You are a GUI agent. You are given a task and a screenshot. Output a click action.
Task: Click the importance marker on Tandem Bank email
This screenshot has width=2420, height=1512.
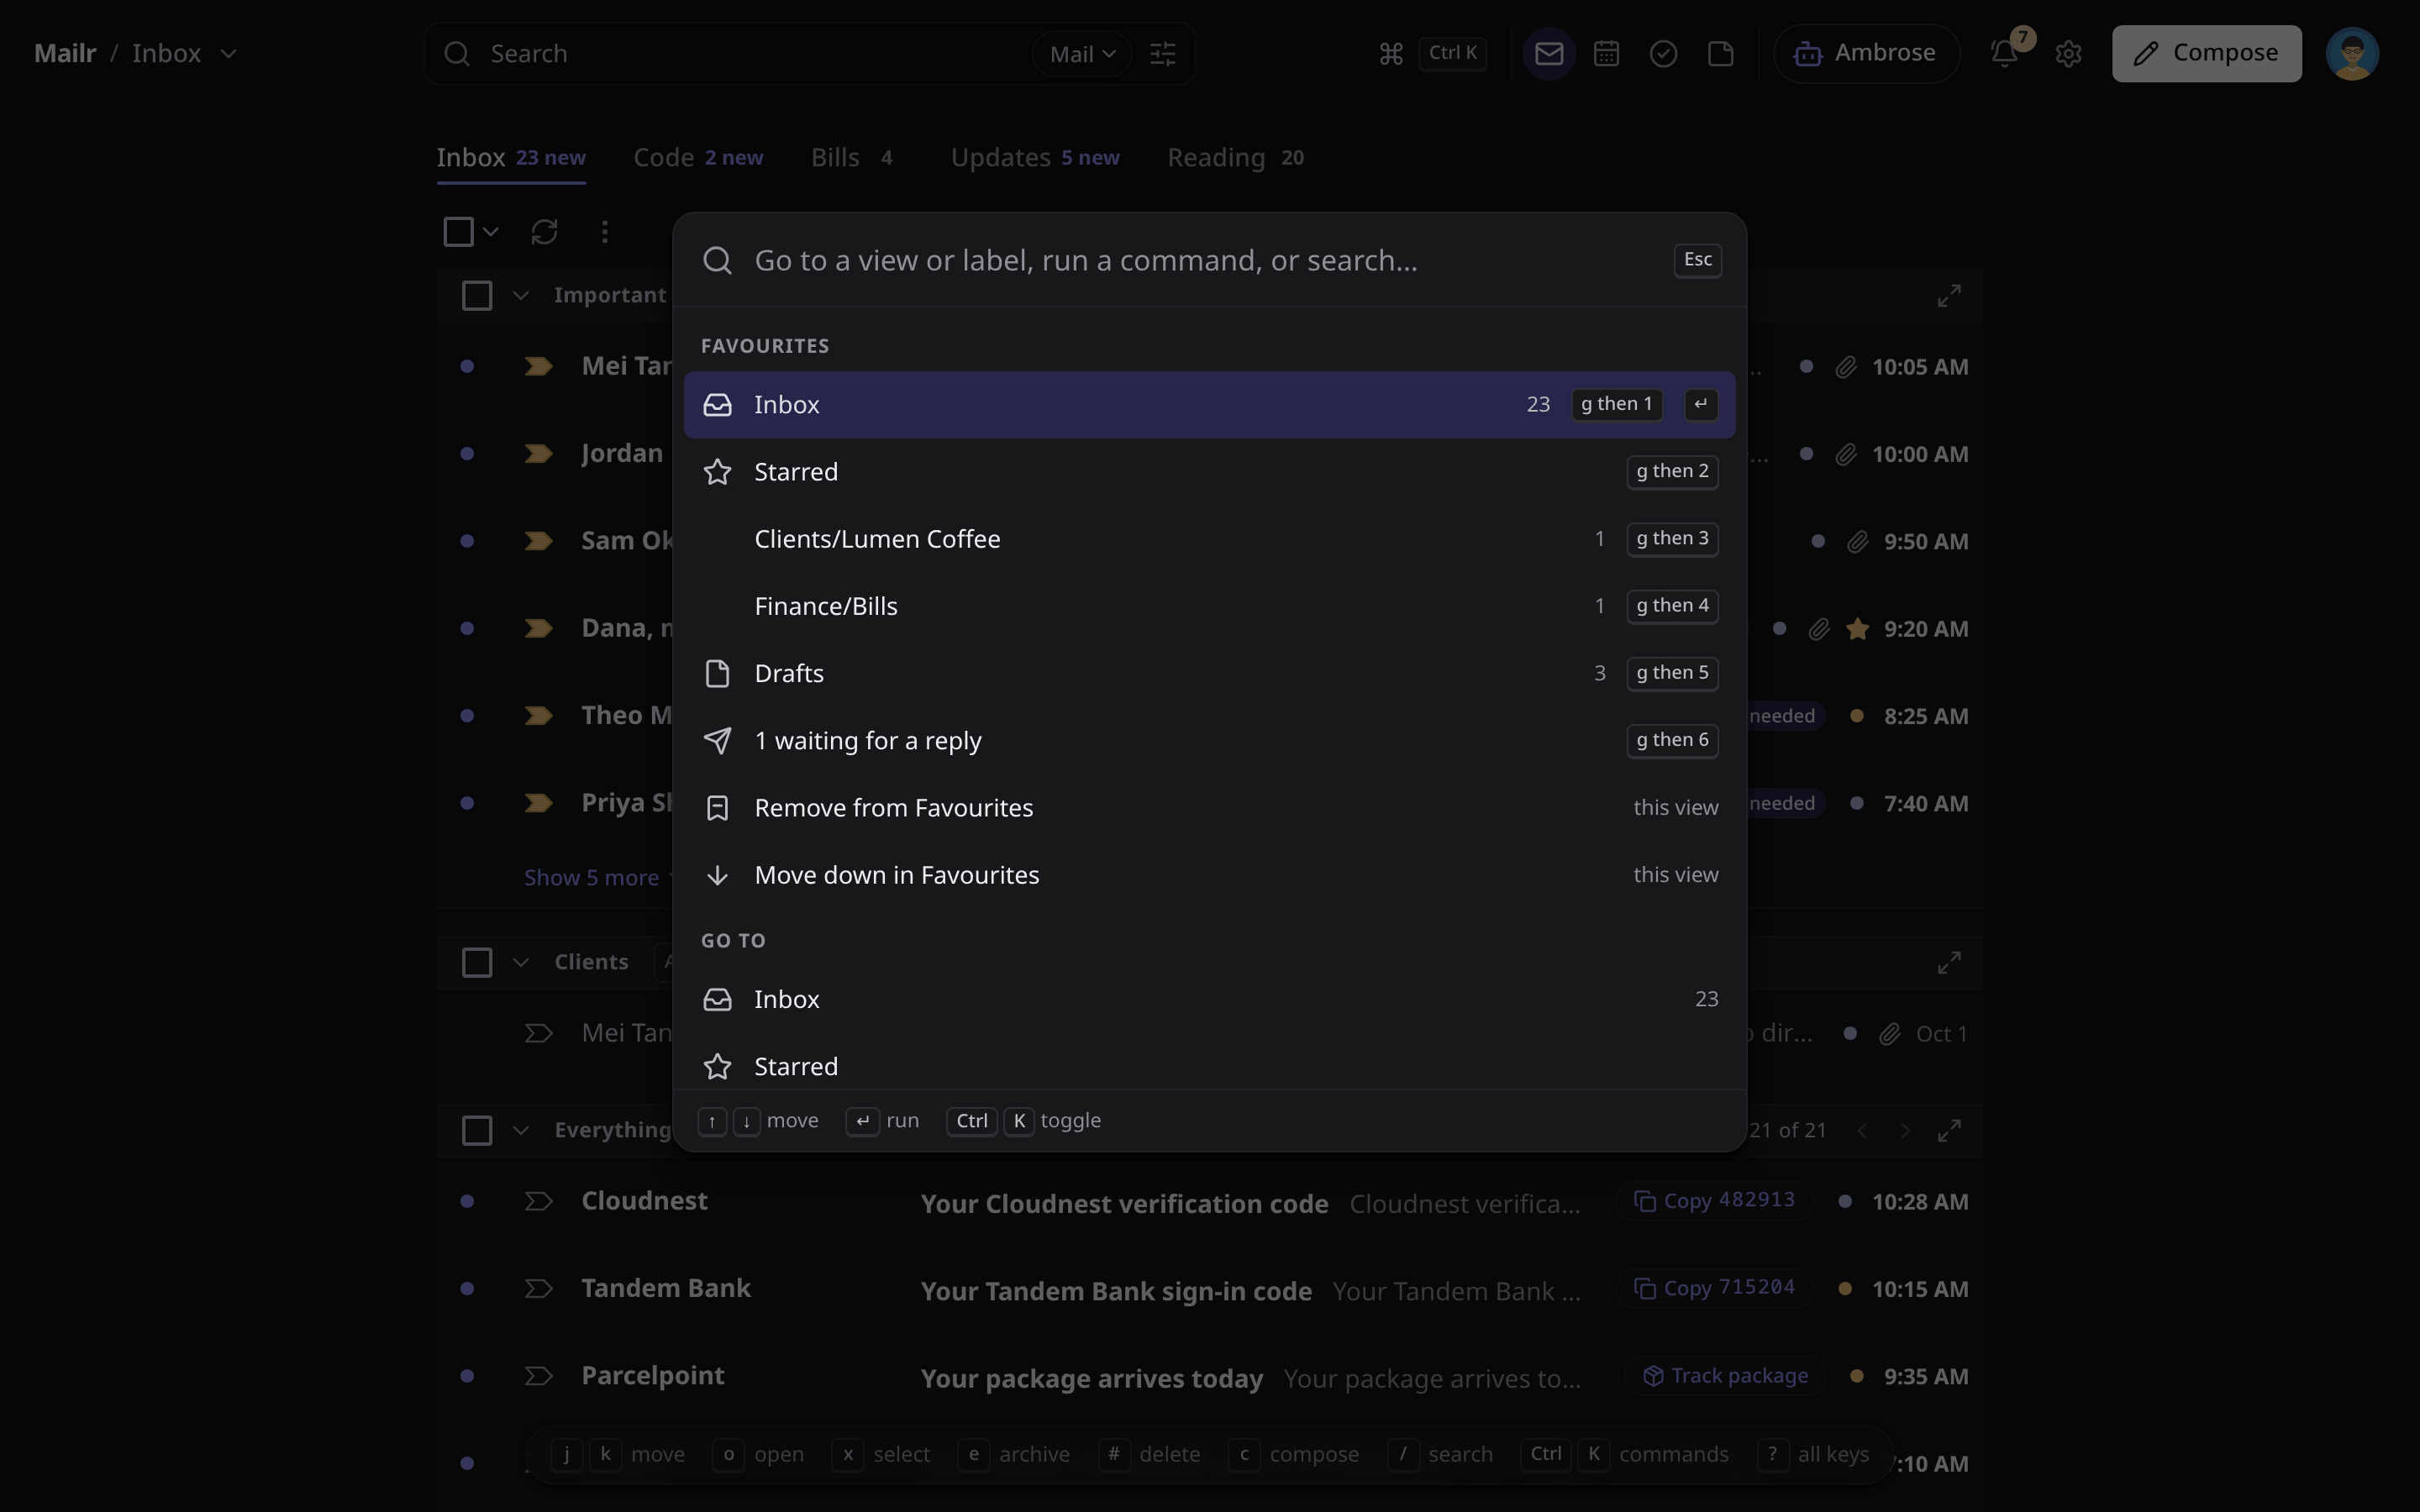538,1289
